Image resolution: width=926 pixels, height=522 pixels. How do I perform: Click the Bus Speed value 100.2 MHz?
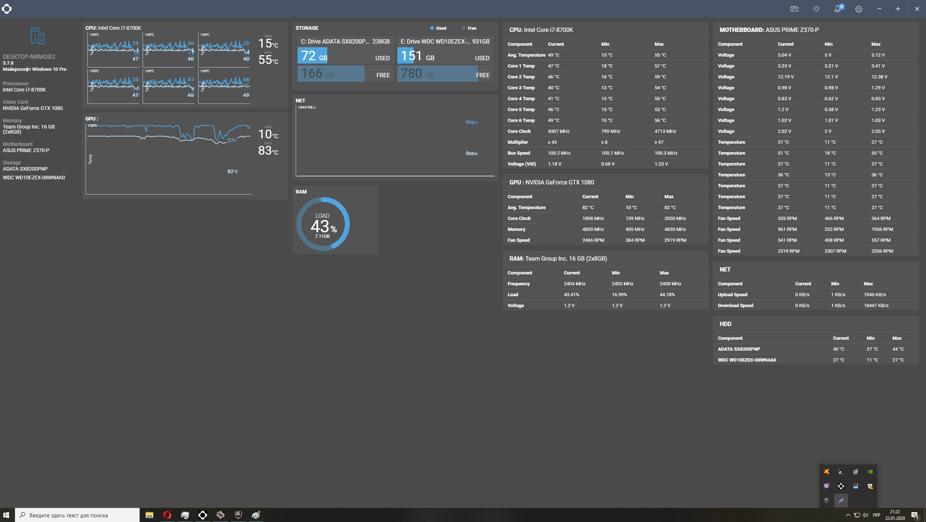click(x=559, y=153)
